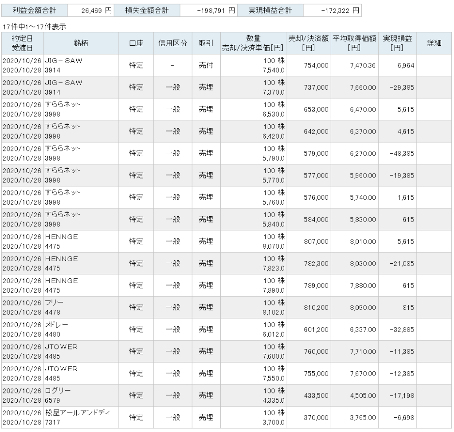Click the -32,885 realized loss cell

point(397,329)
